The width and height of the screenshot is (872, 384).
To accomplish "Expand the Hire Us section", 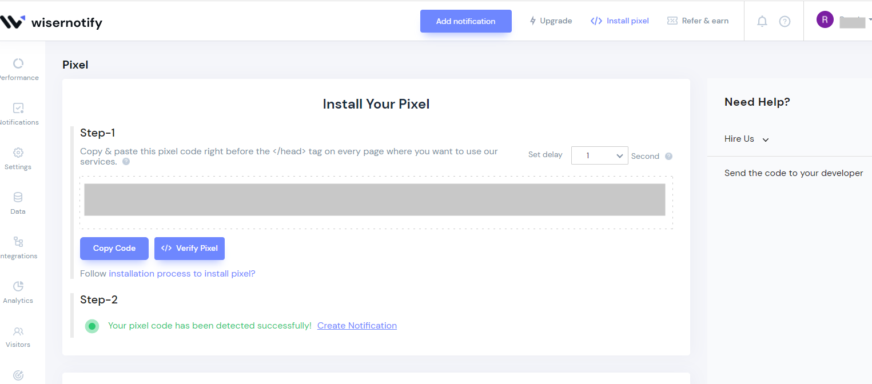I will (746, 138).
